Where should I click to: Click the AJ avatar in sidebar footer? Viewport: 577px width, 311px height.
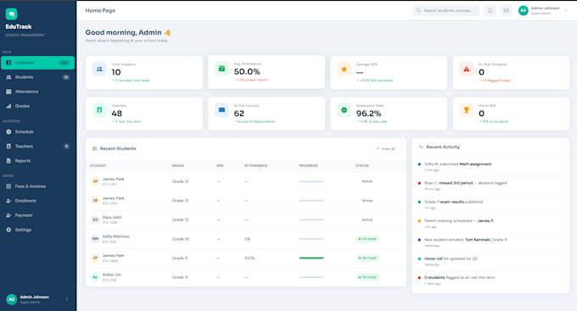(x=11, y=299)
